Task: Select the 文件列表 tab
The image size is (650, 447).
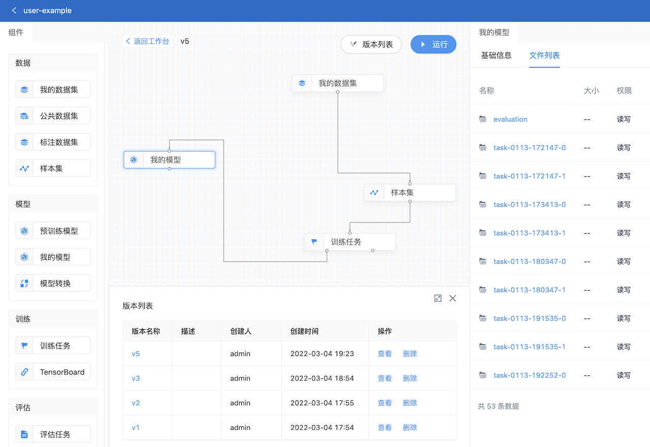Action: coord(544,55)
